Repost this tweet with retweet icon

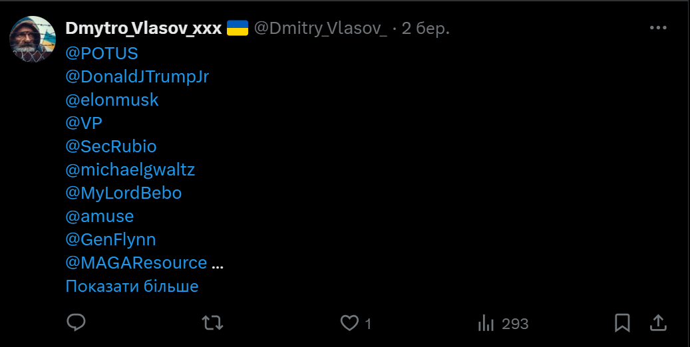point(212,323)
